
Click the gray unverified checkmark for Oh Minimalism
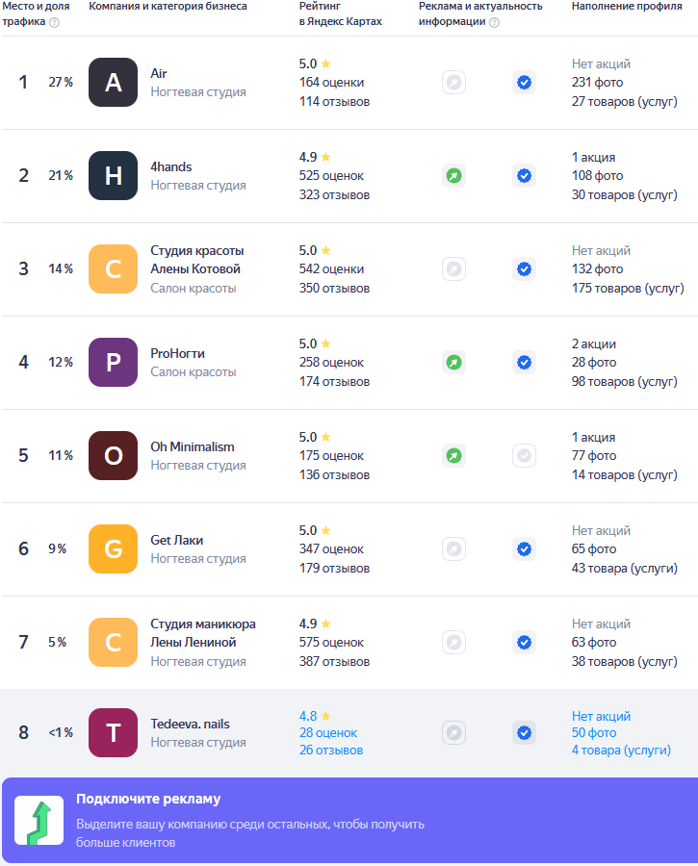524,456
